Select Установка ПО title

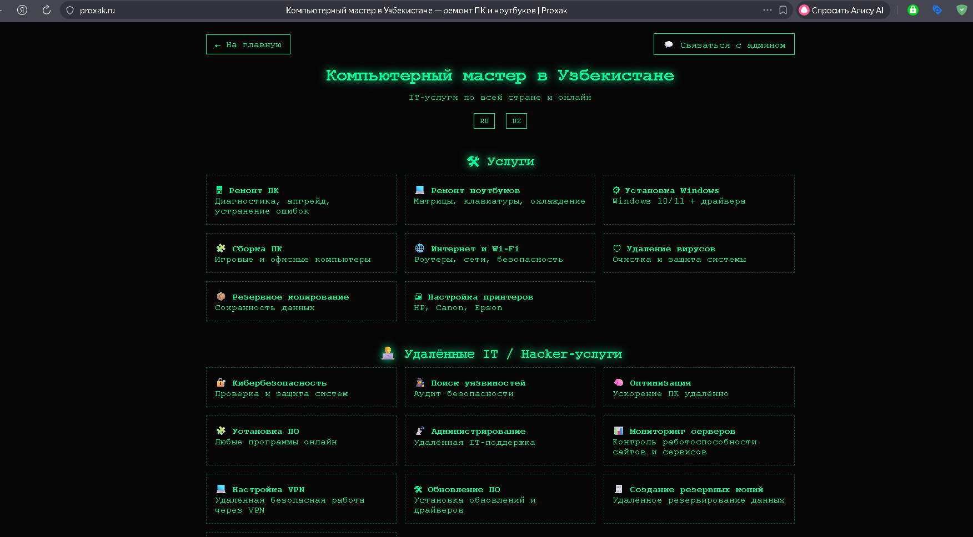(265, 431)
